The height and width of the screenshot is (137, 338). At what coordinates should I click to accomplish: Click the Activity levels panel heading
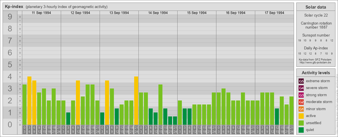[x=316, y=73]
